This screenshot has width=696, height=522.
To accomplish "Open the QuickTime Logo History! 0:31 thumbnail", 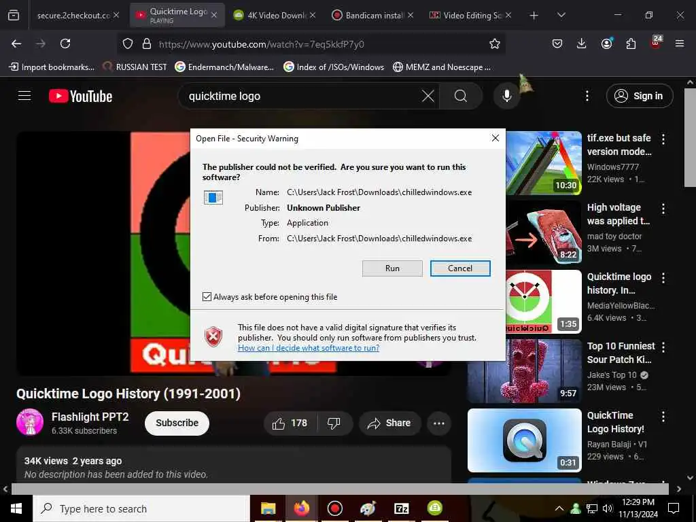I will point(525,440).
